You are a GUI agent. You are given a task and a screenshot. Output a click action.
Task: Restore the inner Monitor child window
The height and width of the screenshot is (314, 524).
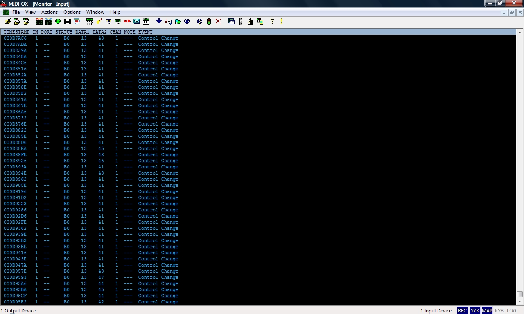click(x=512, y=12)
